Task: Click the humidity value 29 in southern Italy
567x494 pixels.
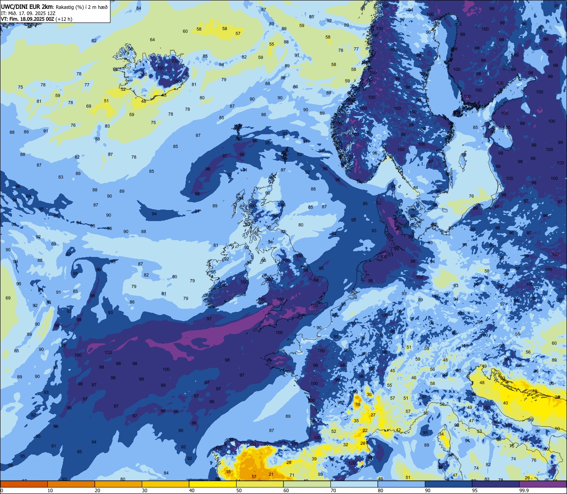Action: [527, 478]
